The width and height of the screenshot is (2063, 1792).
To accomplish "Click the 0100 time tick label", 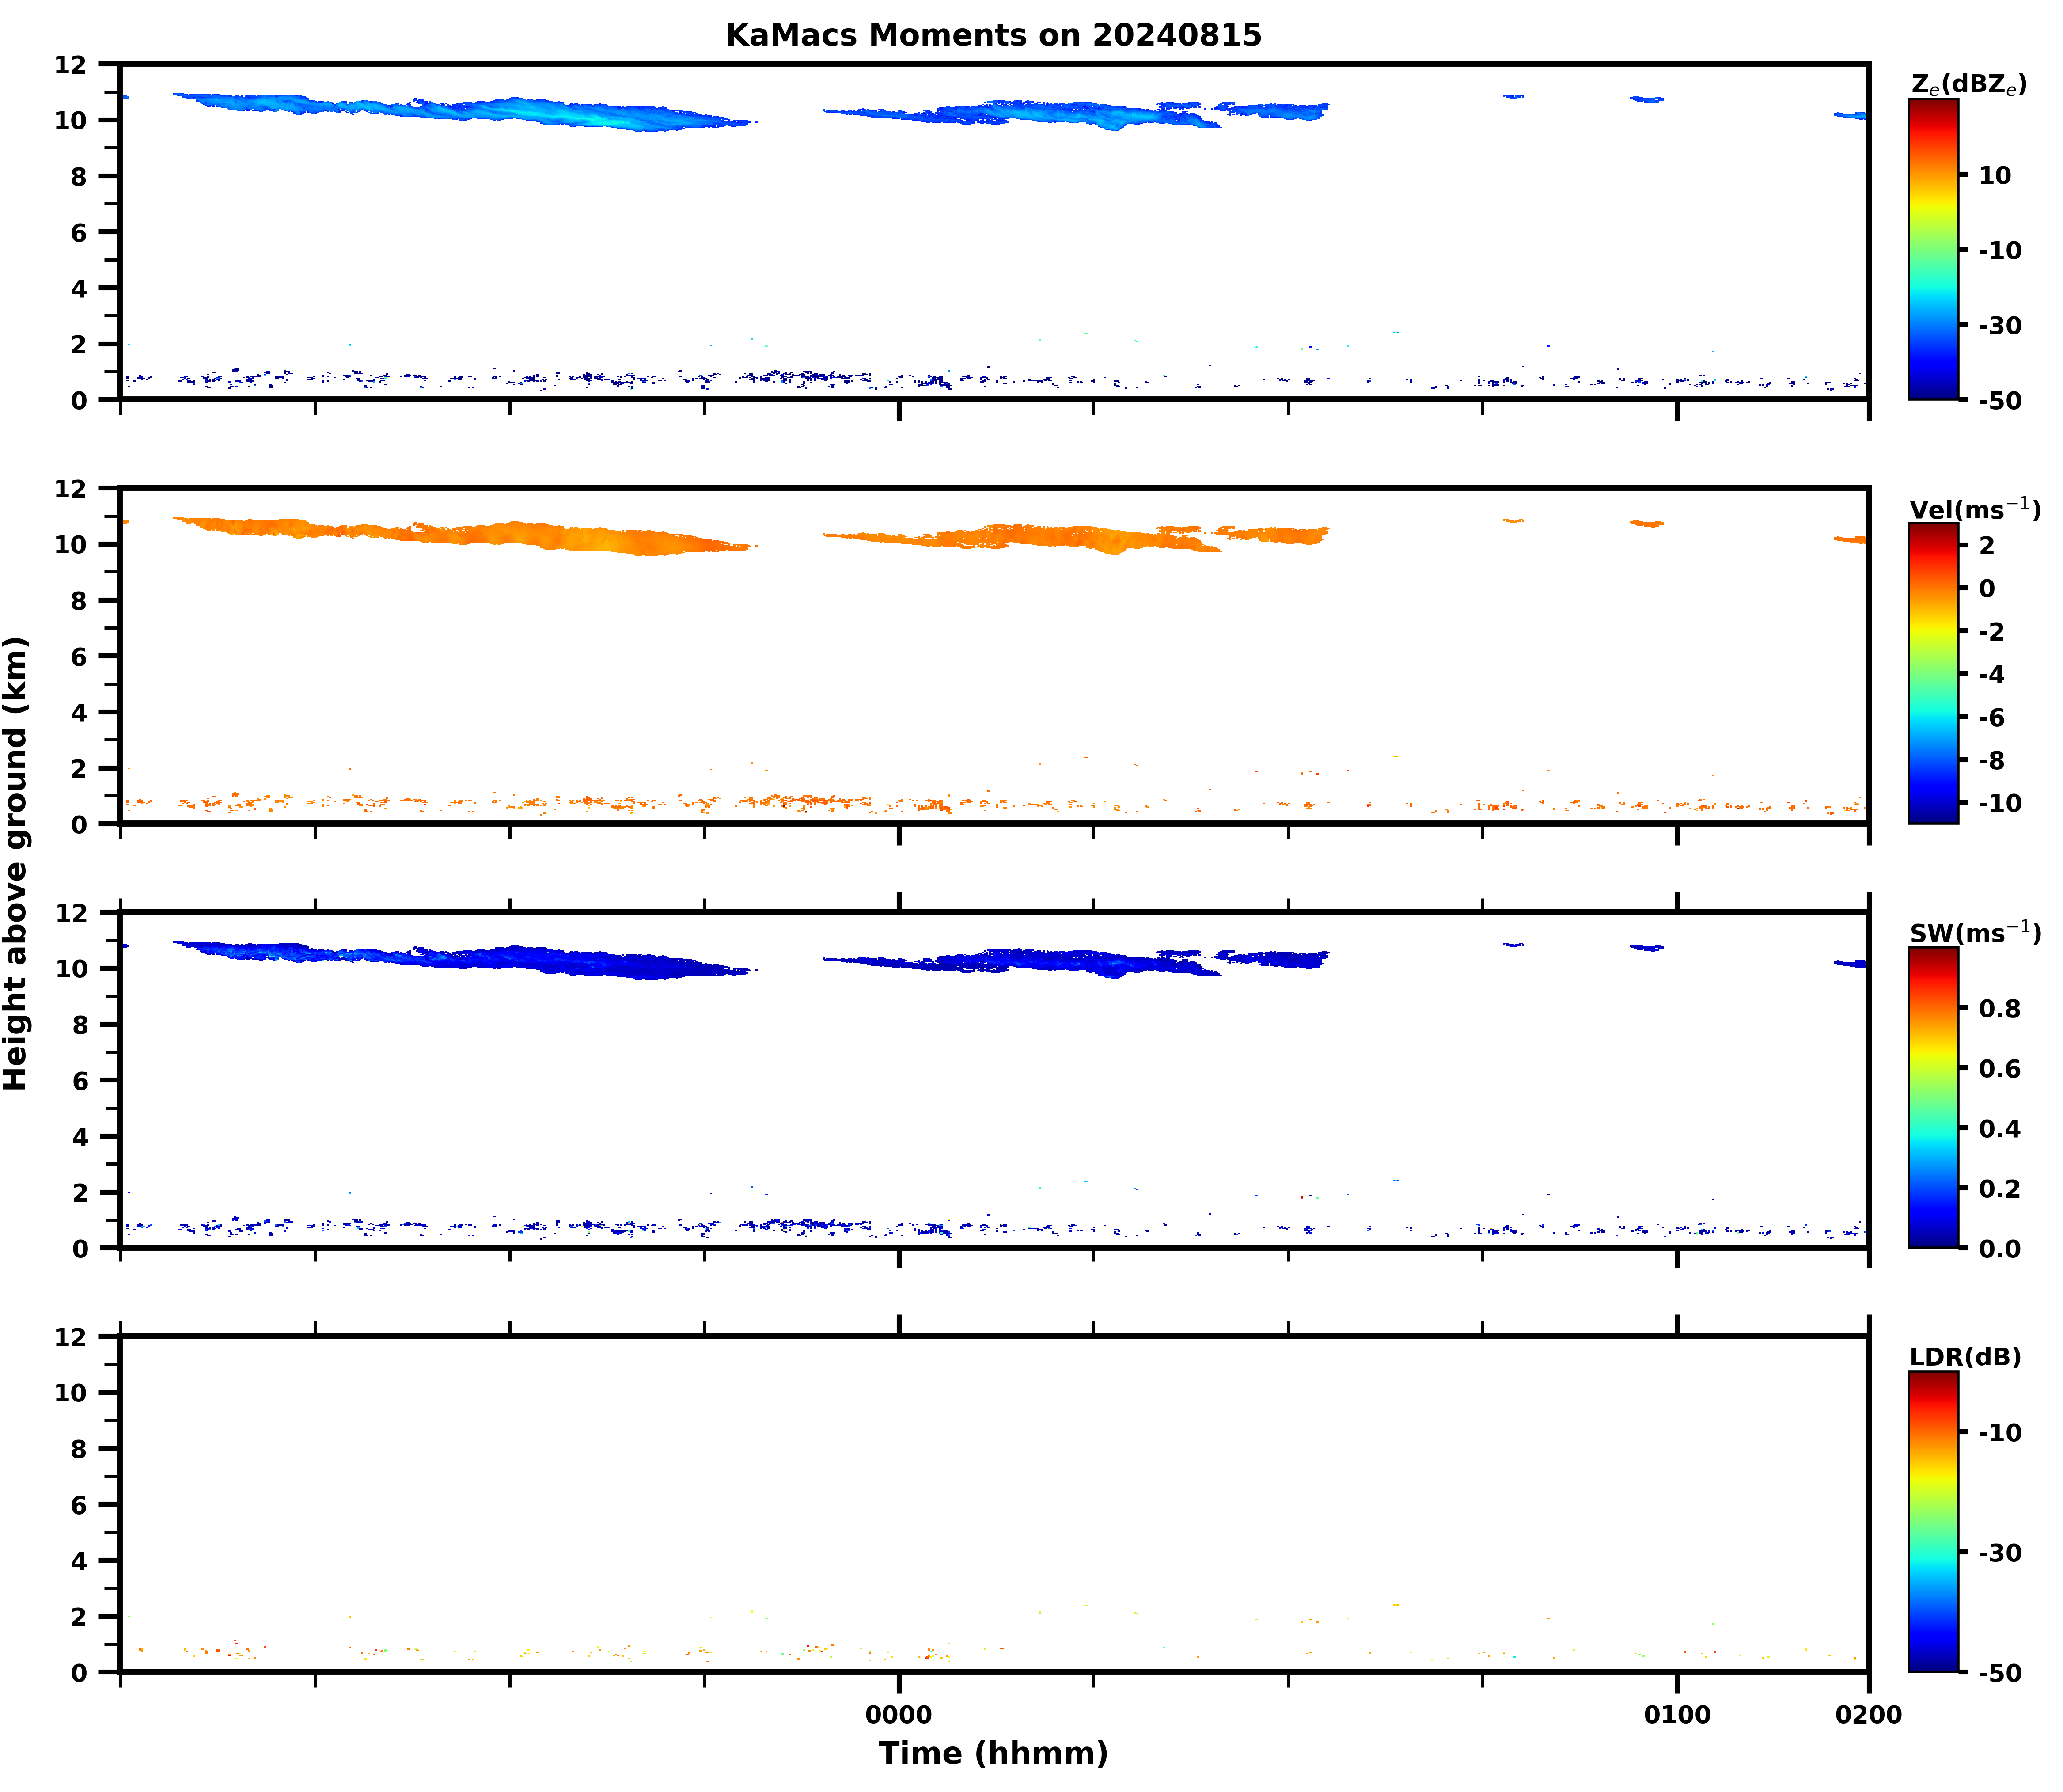I will pos(1677,1715).
